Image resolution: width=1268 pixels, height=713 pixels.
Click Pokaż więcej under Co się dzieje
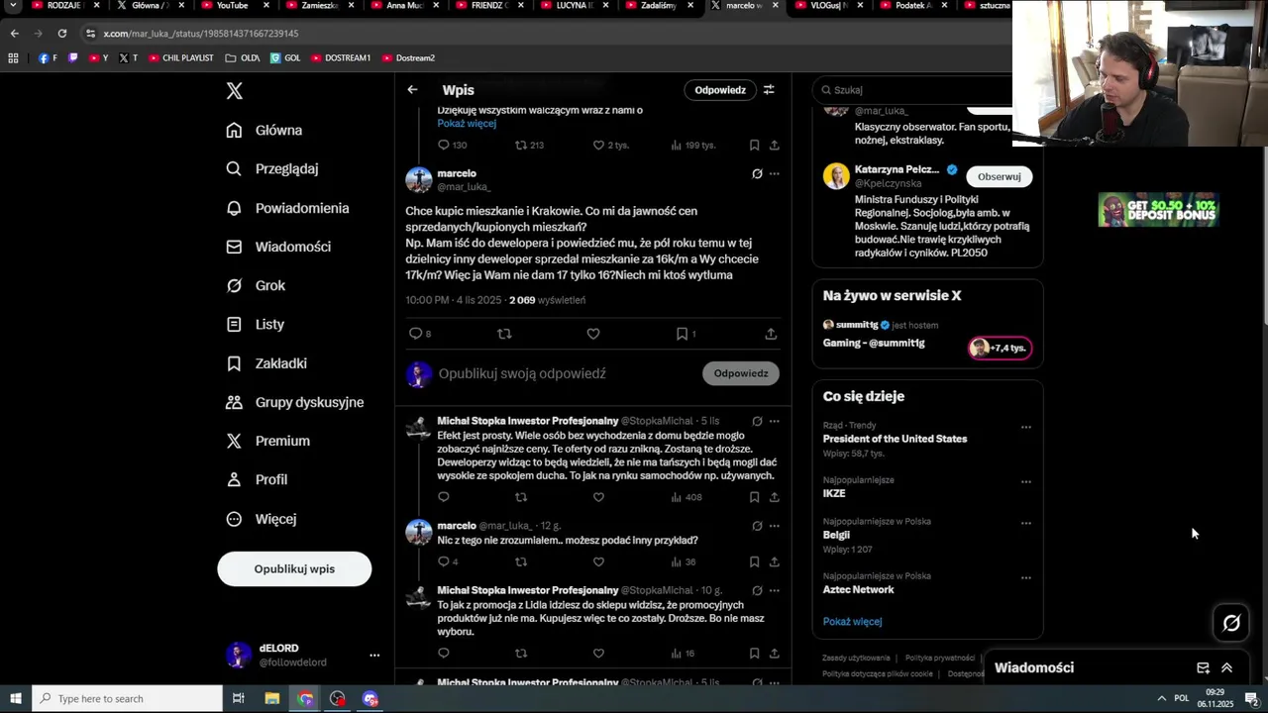(852, 622)
